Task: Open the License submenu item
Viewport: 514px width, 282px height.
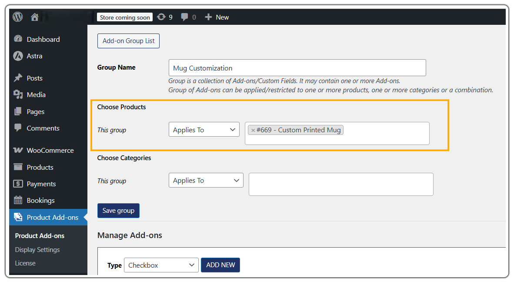Action: pos(25,263)
